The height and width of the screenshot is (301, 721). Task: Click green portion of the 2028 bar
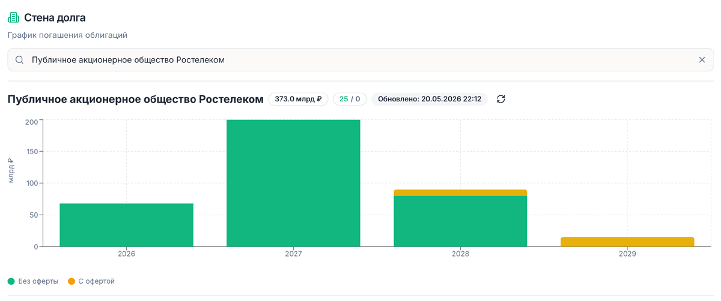[x=460, y=221]
